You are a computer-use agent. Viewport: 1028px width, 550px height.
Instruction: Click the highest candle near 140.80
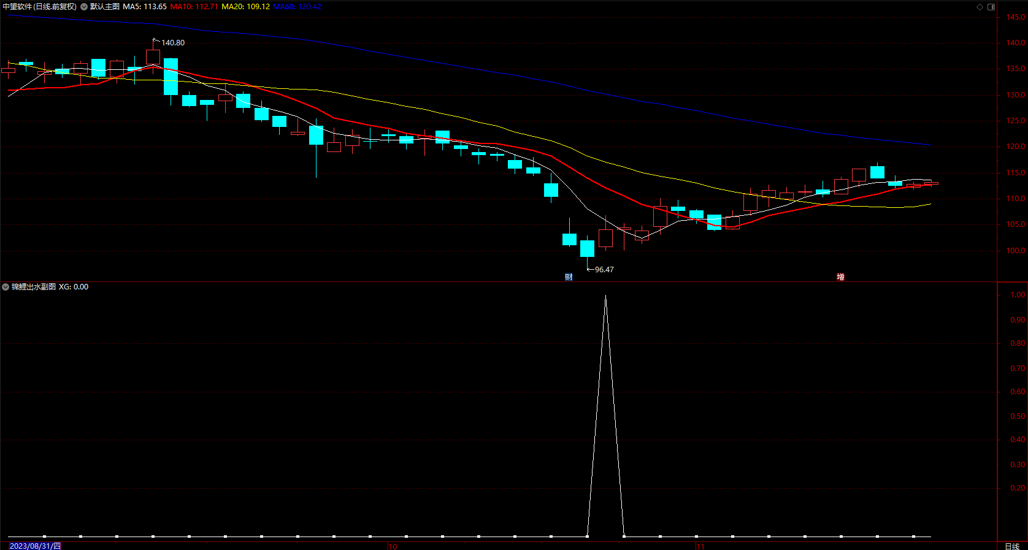[153, 58]
